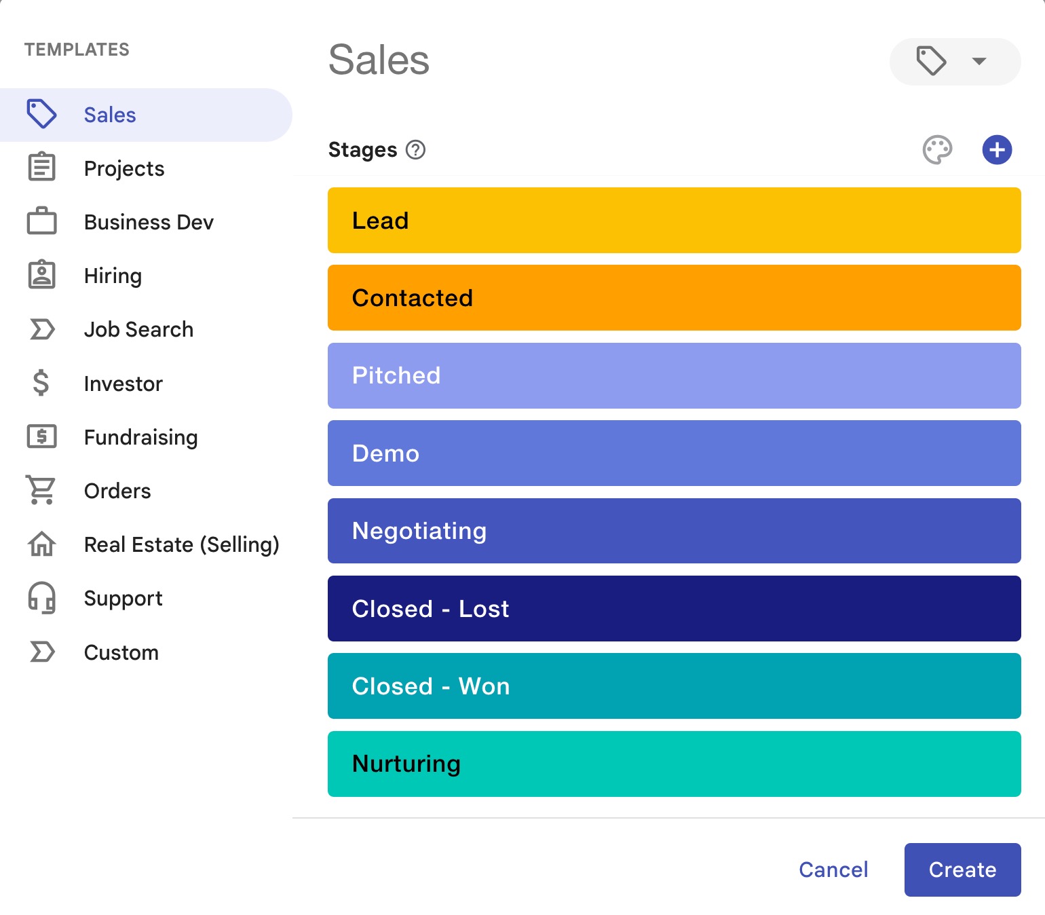The height and width of the screenshot is (915, 1045).
Task: Open the color palette for stages
Action: 938,150
